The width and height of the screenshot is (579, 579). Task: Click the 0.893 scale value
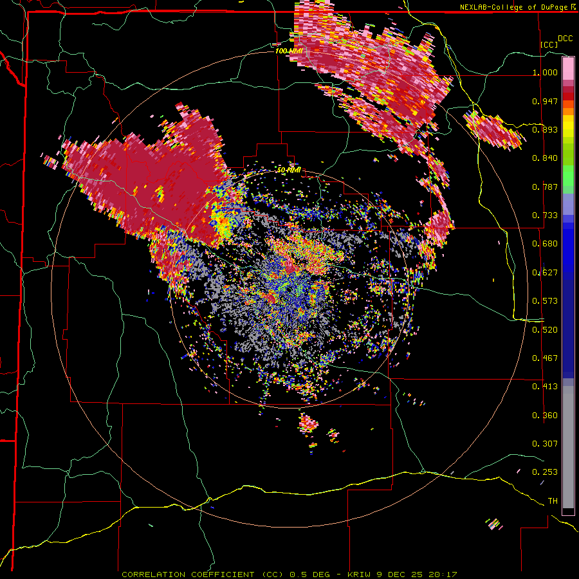click(x=545, y=129)
